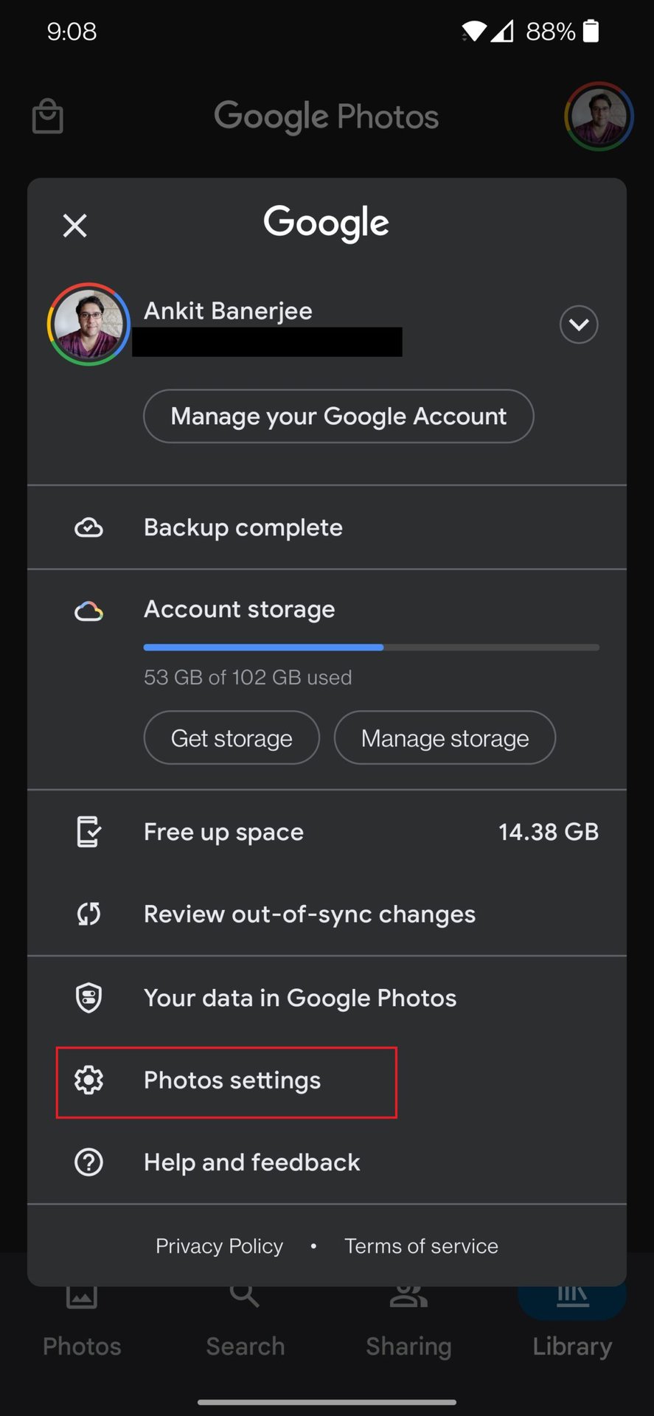Tap the data shield icon

tap(88, 998)
